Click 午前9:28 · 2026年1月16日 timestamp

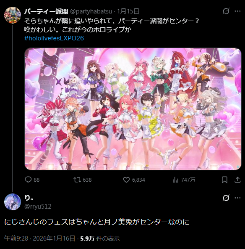click(39, 238)
